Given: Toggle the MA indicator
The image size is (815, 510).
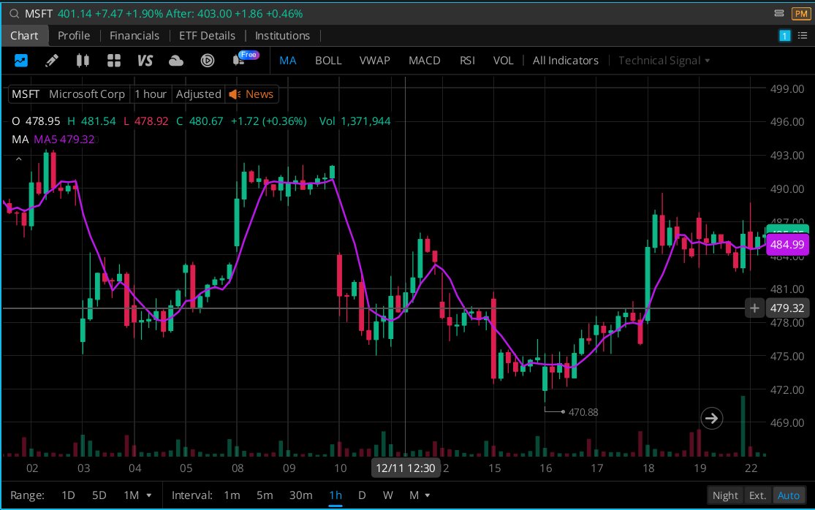Looking at the screenshot, I should (287, 60).
